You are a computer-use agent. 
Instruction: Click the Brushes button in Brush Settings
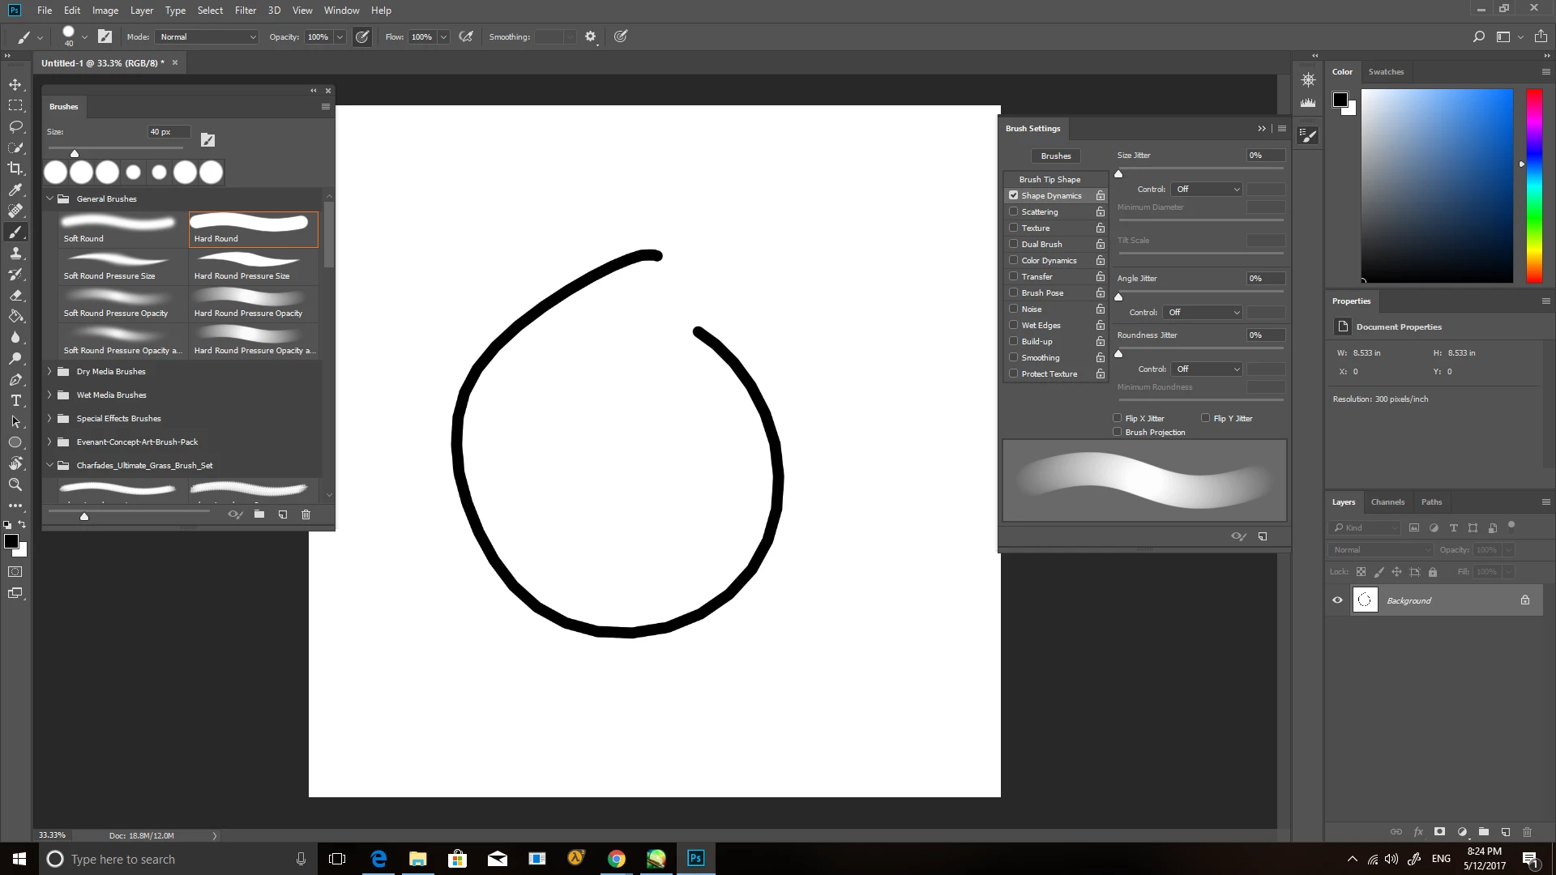coord(1055,156)
